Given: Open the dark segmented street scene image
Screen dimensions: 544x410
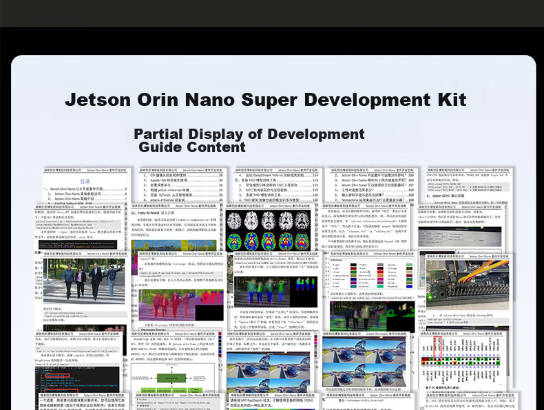Looking at the screenshot, I should [372, 316].
